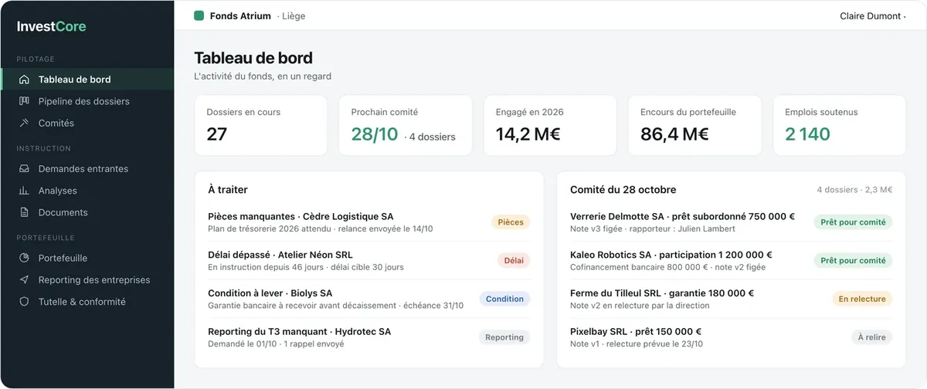The width and height of the screenshot is (927, 389).
Task: Click the InvestCore logo
Action: [52, 26]
